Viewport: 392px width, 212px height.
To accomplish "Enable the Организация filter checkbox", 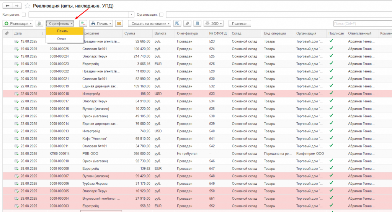I will pos(161,15).
